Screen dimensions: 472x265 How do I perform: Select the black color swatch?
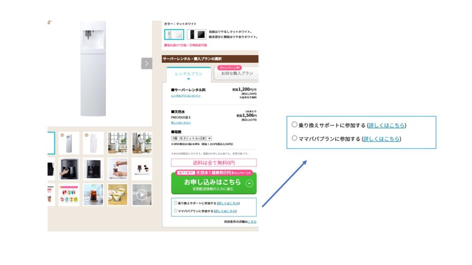196,35
